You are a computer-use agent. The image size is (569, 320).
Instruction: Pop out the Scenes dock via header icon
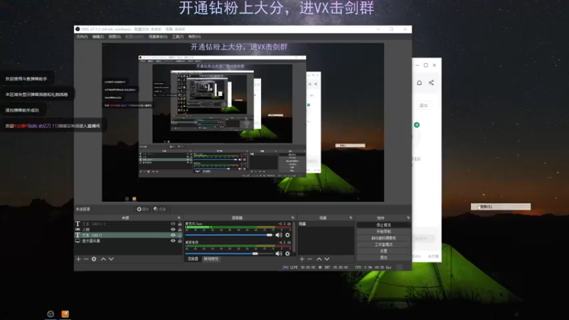coord(351,218)
